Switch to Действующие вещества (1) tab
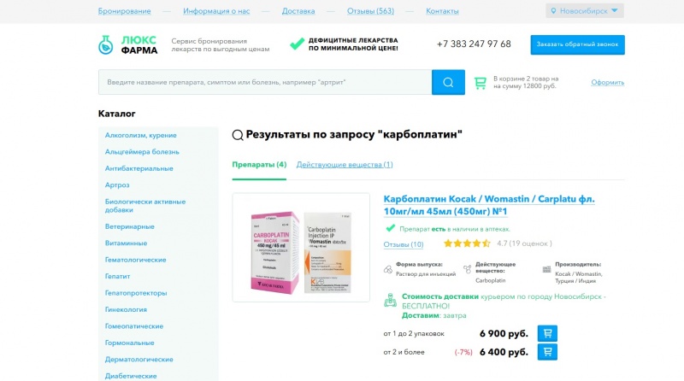 pyautogui.click(x=345, y=165)
